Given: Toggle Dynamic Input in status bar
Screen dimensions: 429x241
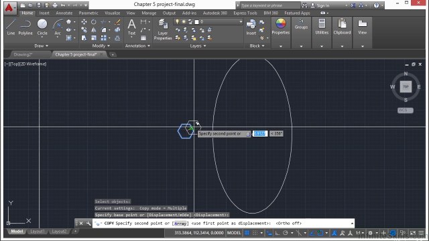Looking at the screenshot, I should 269,233.
